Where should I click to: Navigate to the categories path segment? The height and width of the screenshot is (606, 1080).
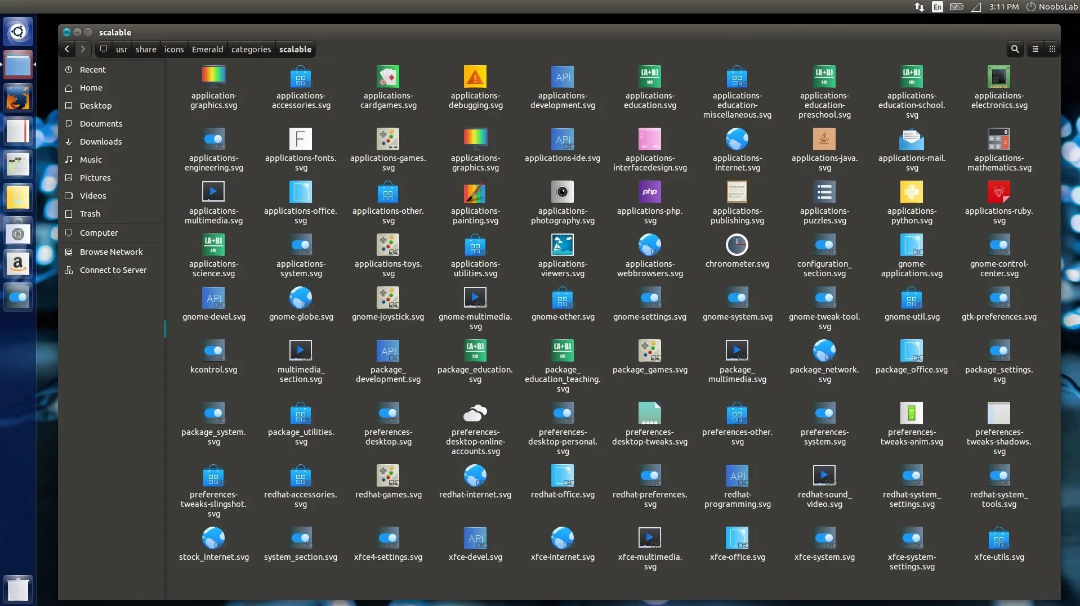(x=251, y=50)
